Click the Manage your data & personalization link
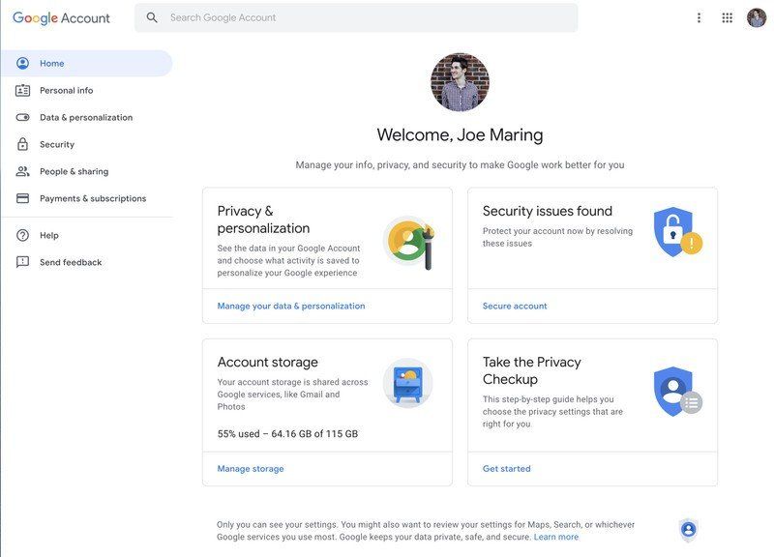The image size is (774, 557). point(292,305)
